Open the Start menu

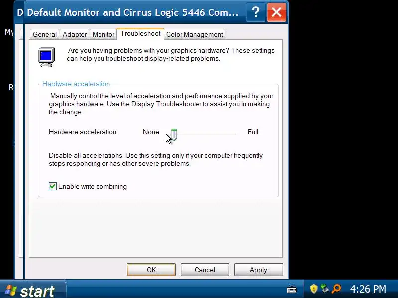point(32,290)
